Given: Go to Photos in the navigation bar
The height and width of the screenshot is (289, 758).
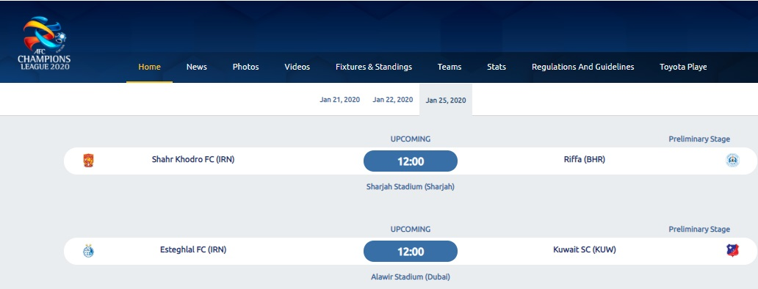Looking at the screenshot, I should (x=245, y=67).
